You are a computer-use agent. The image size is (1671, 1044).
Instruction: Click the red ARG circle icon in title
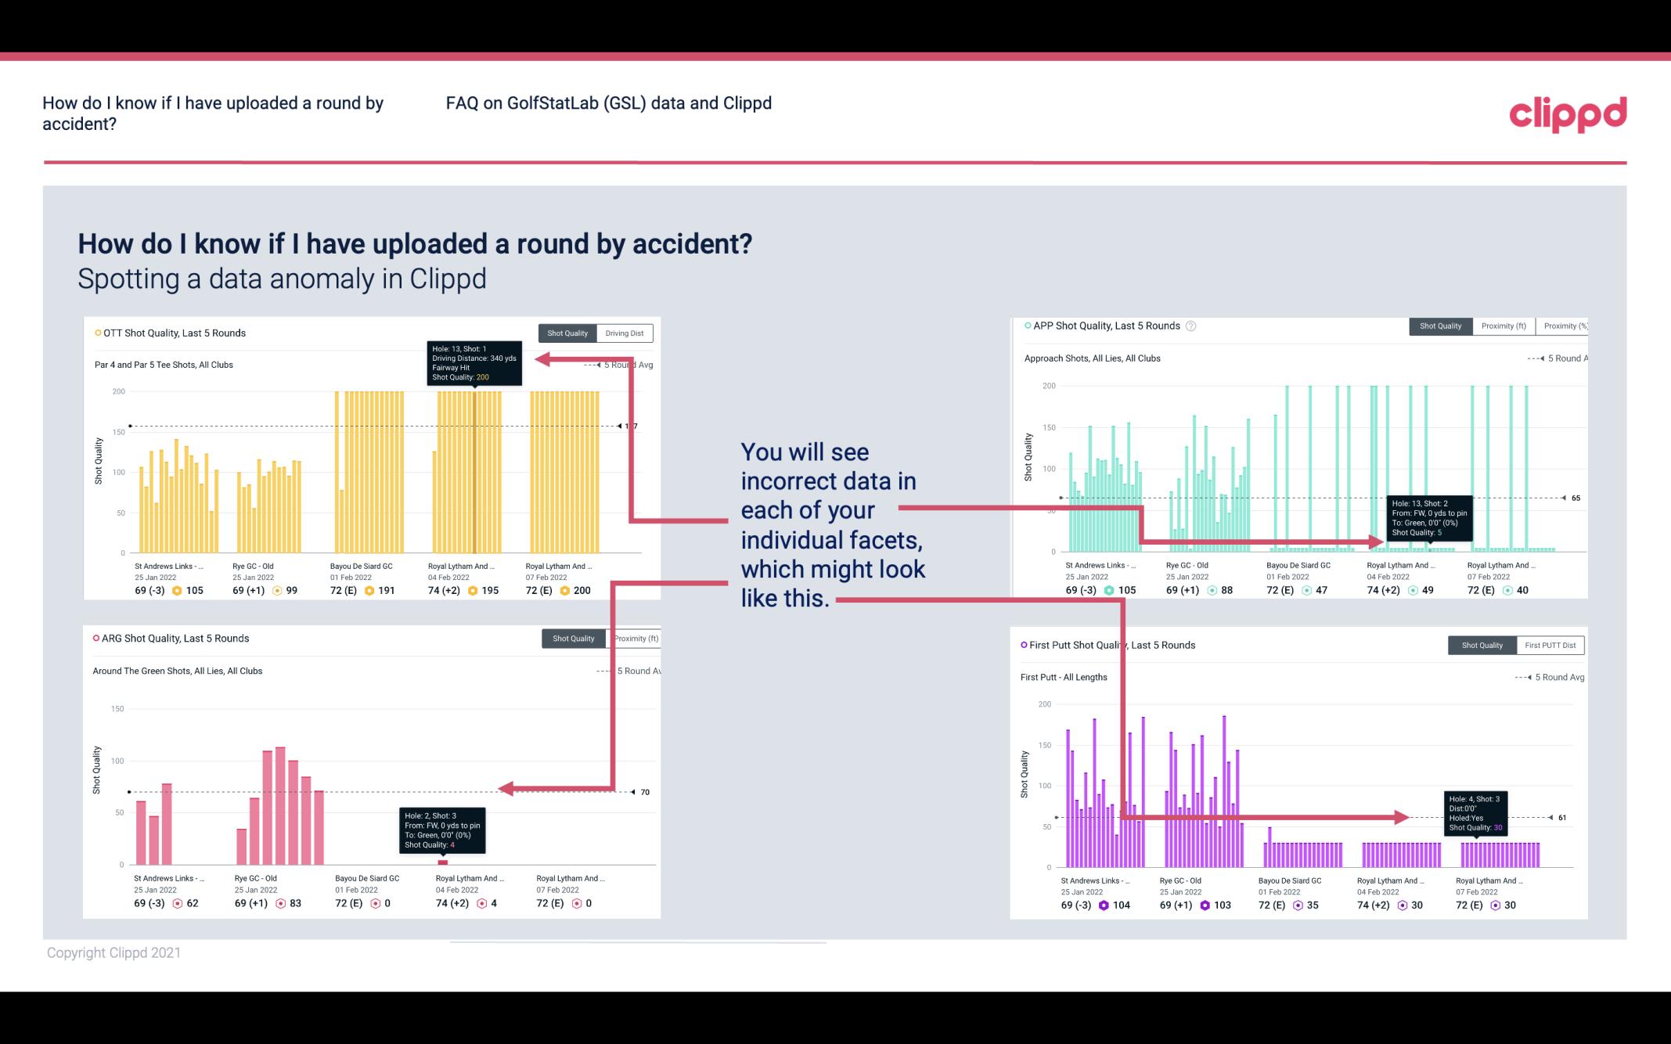(96, 638)
